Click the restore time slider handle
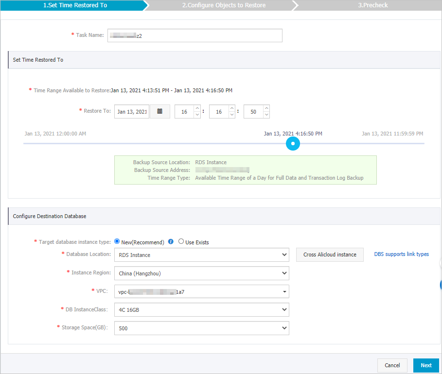Viewport: 442px width, 374px height. pos(293,143)
